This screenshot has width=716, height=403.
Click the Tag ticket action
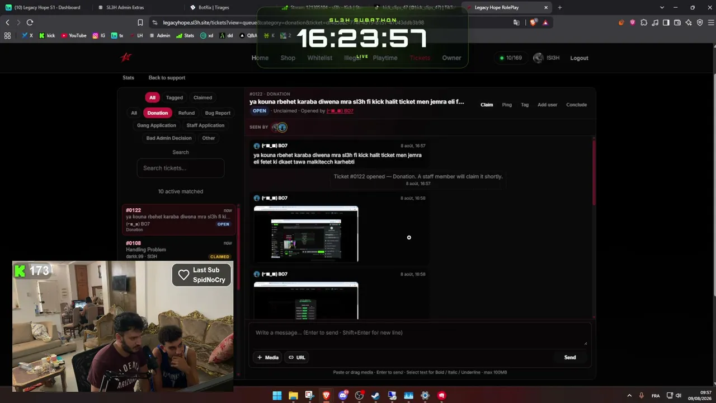coord(525,105)
